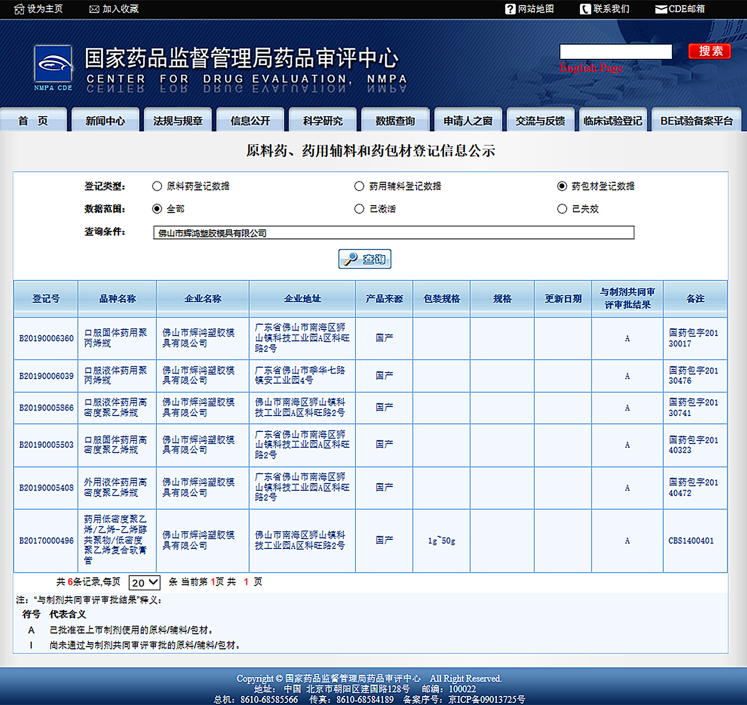Click the envelope icon for 加入收藏

click(x=94, y=9)
